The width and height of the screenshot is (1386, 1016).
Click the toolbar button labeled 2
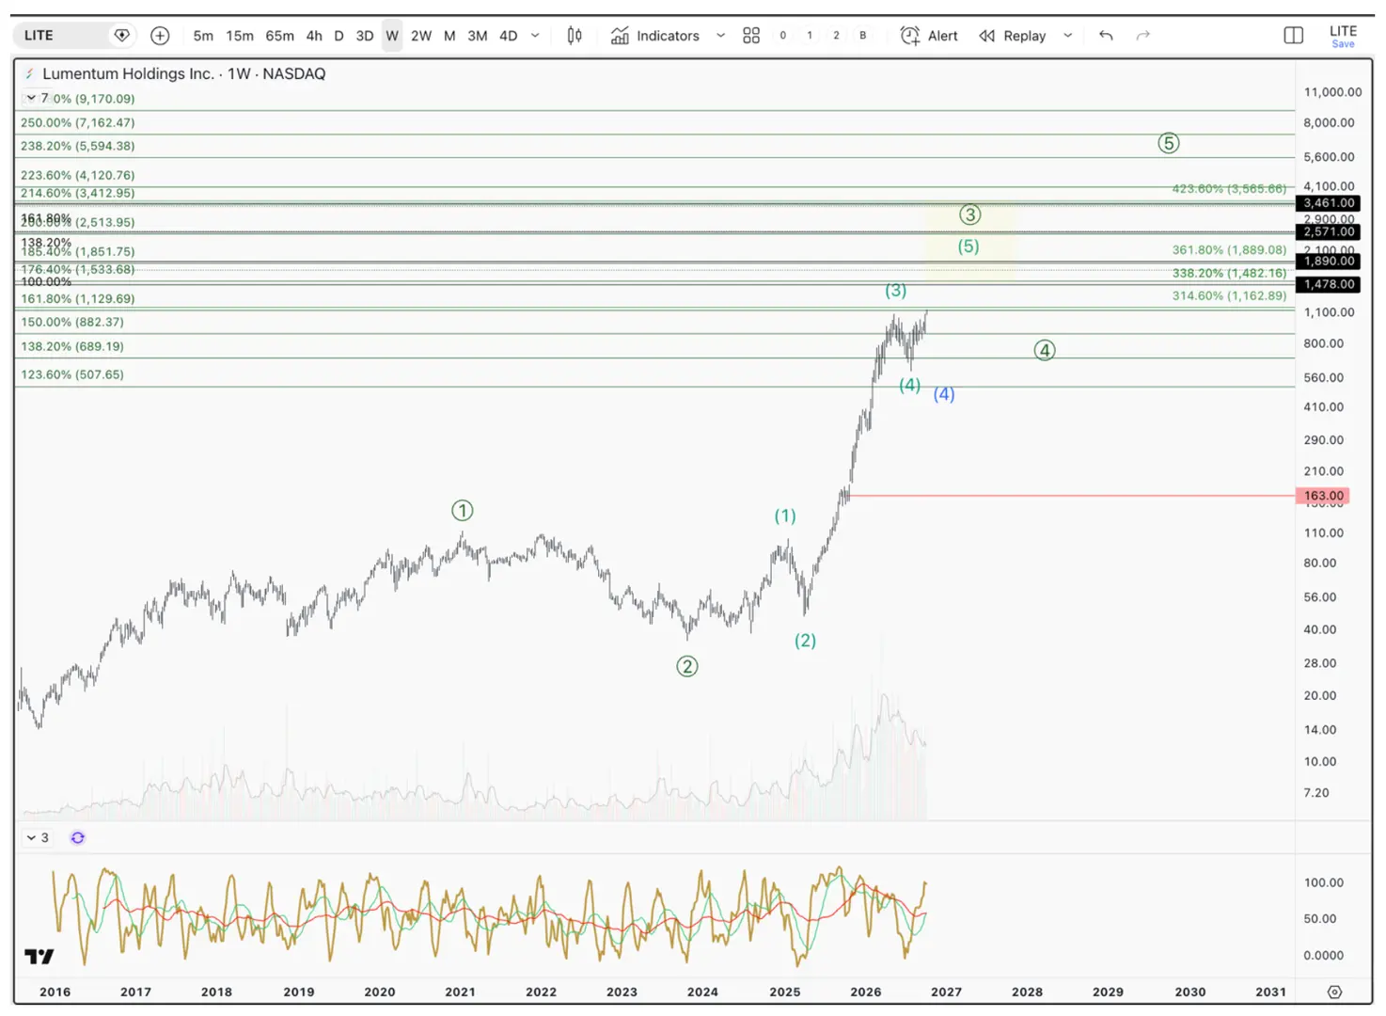[x=836, y=36]
